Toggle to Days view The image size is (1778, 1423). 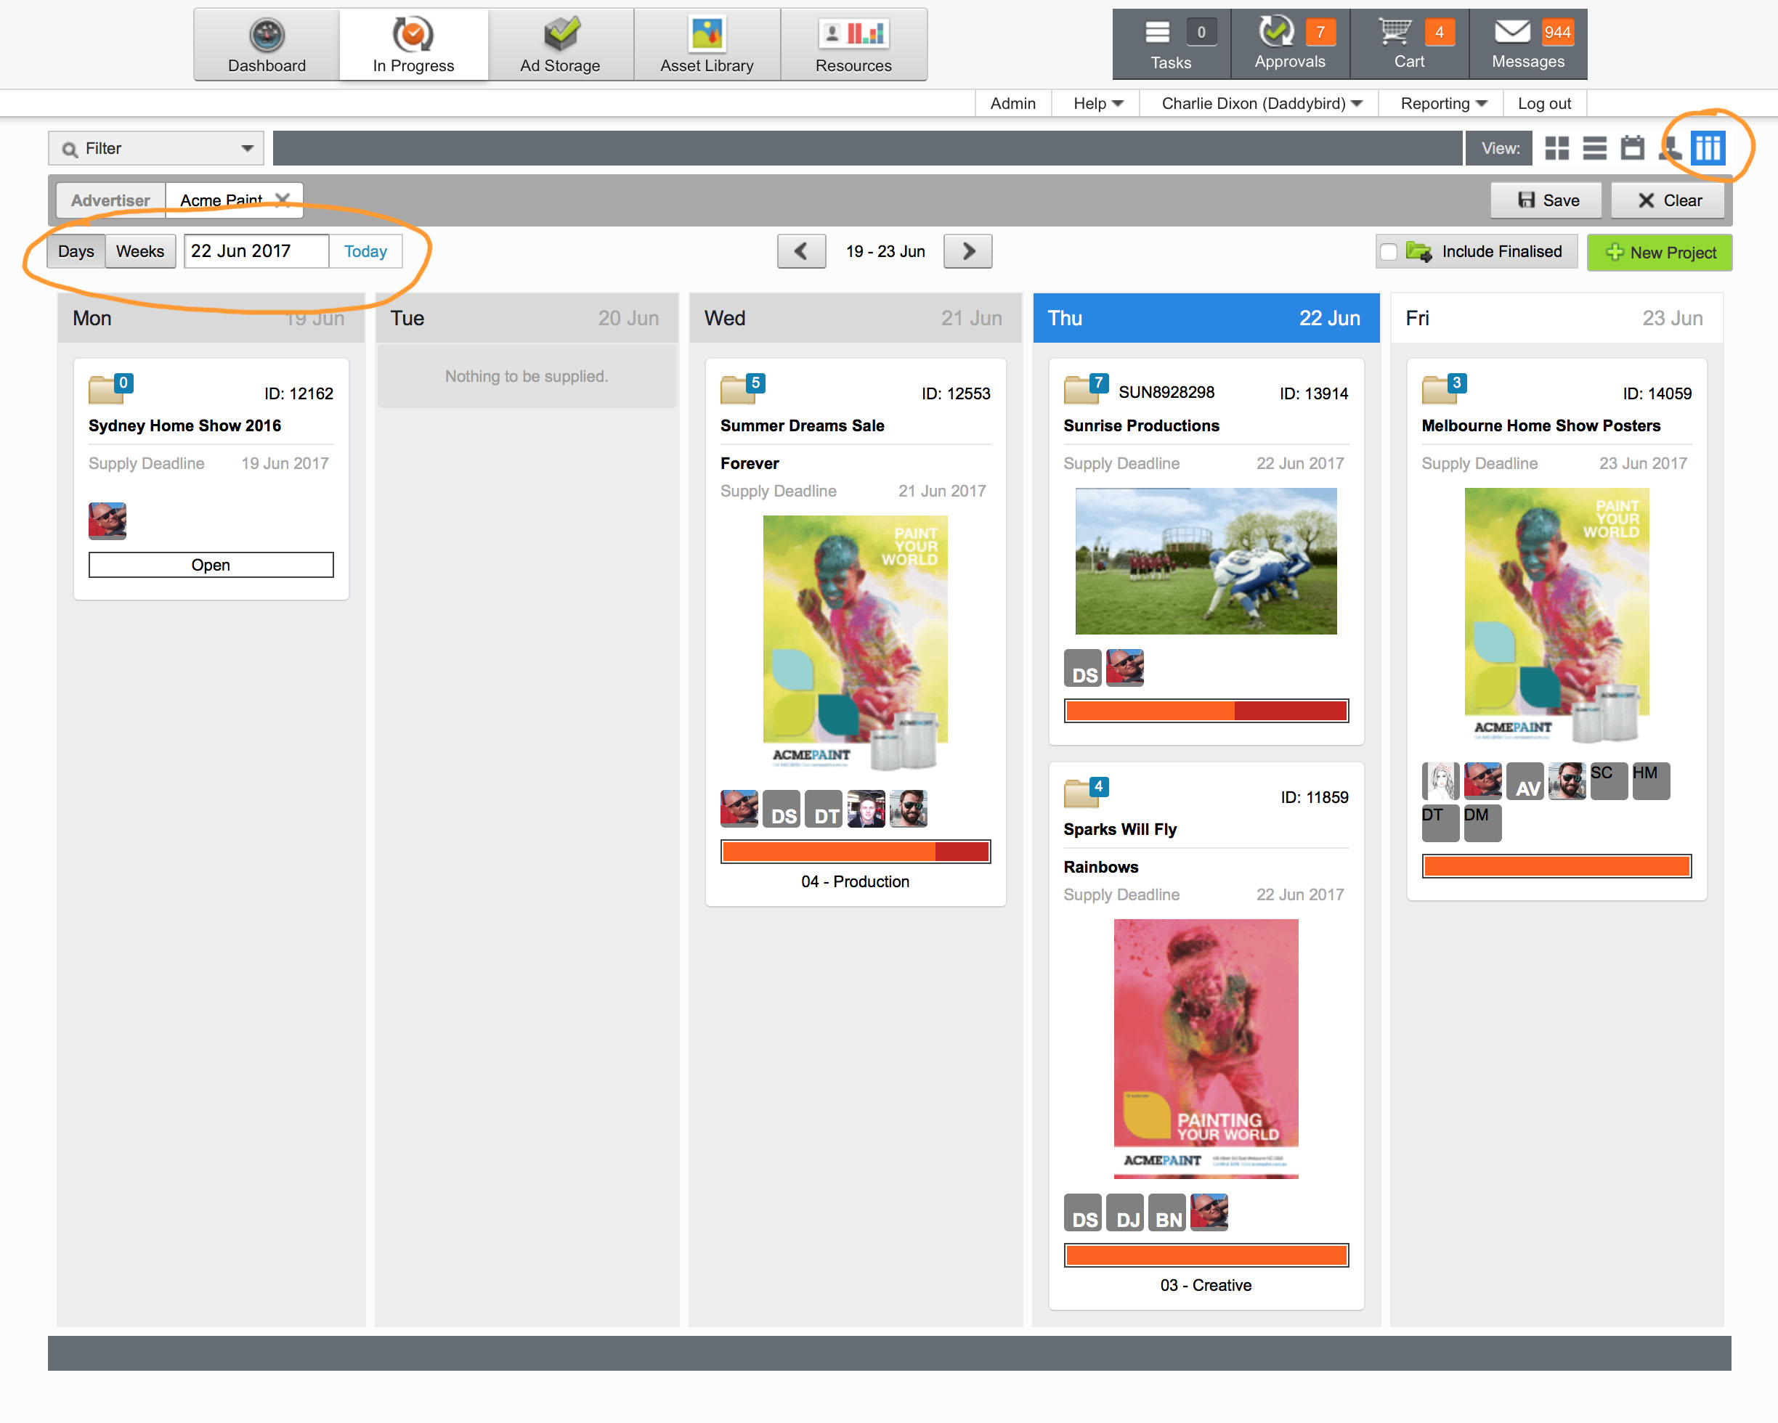(76, 251)
